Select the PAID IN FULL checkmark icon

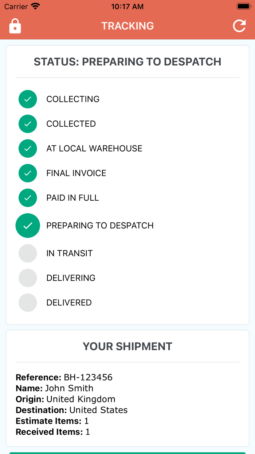coord(28,197)
